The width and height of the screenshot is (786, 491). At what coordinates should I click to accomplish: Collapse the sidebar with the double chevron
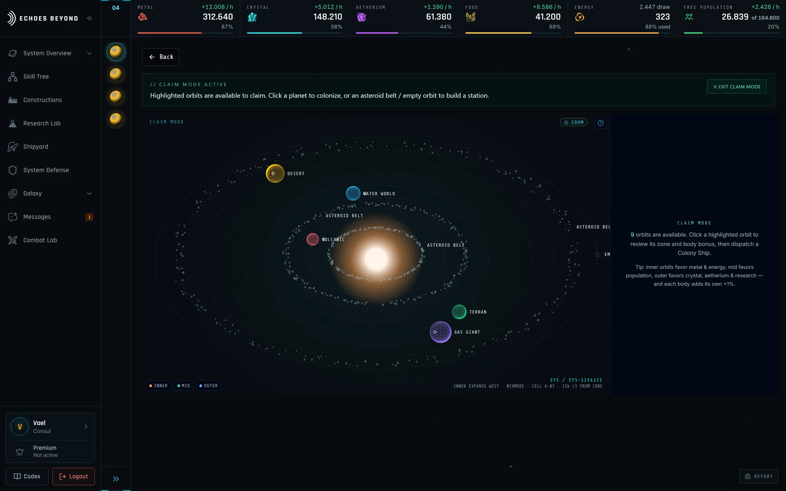(x=89, y=18)
